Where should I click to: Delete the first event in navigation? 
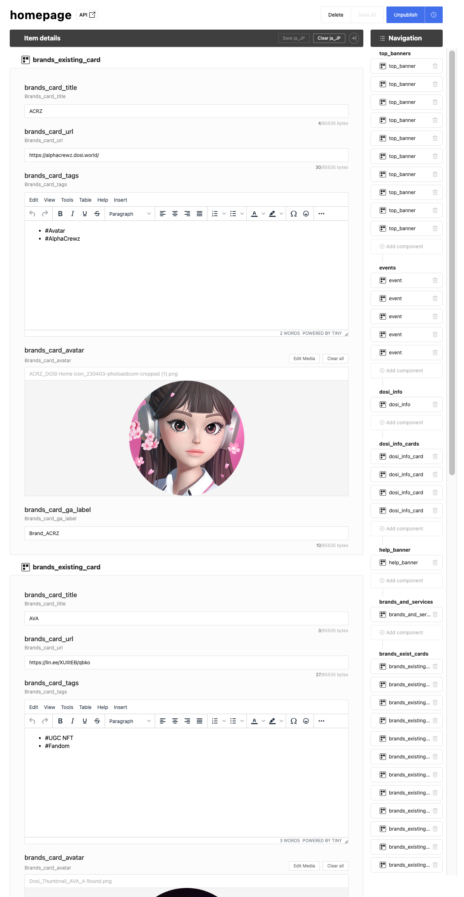pyautogui.click(x=435, y=280)
